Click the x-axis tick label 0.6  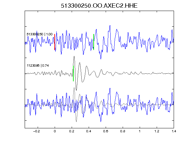(106, 131)
